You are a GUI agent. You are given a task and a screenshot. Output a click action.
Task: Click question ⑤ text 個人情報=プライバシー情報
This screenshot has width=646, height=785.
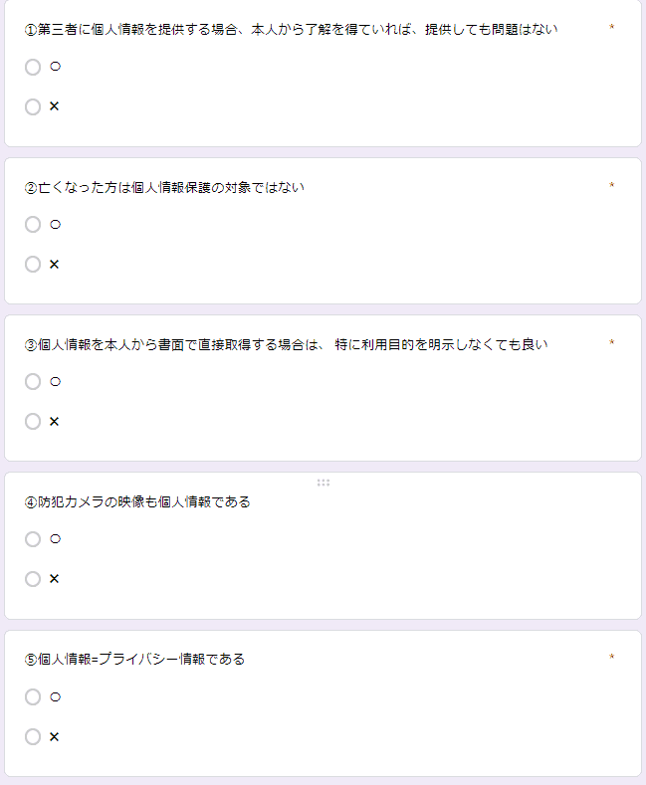click(134, 660)
